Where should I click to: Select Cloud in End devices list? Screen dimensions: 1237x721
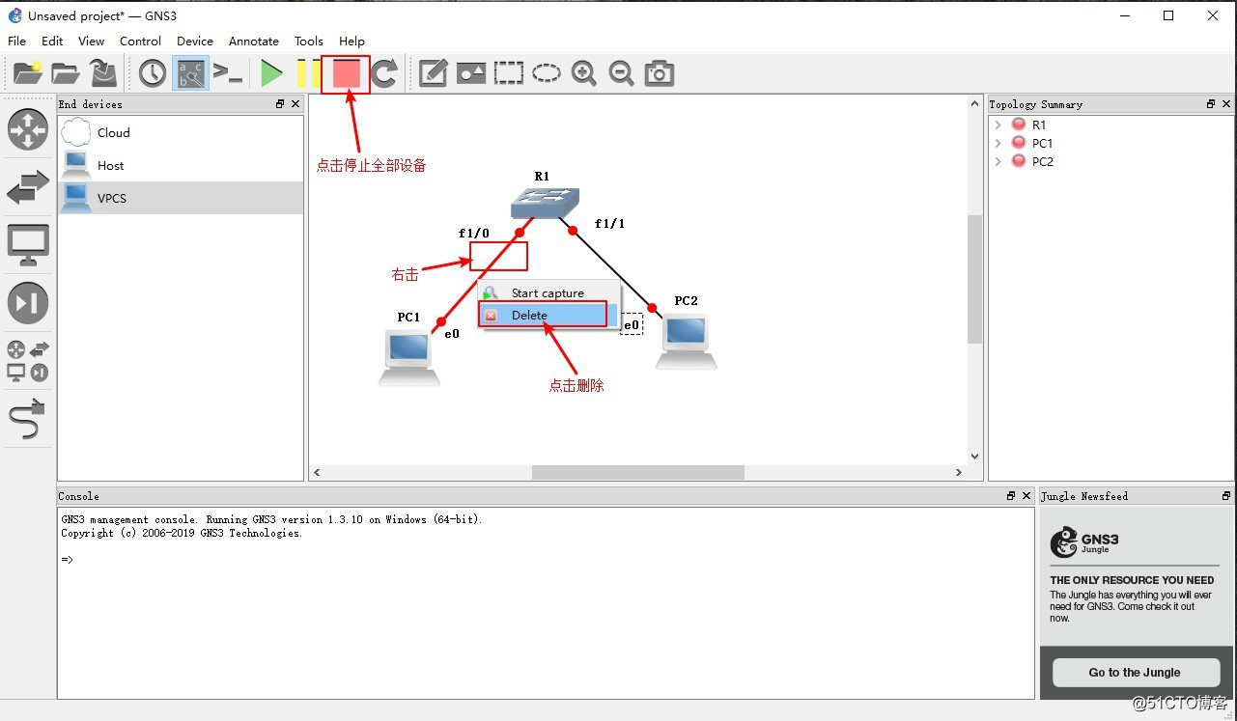(x=181, y=132)
